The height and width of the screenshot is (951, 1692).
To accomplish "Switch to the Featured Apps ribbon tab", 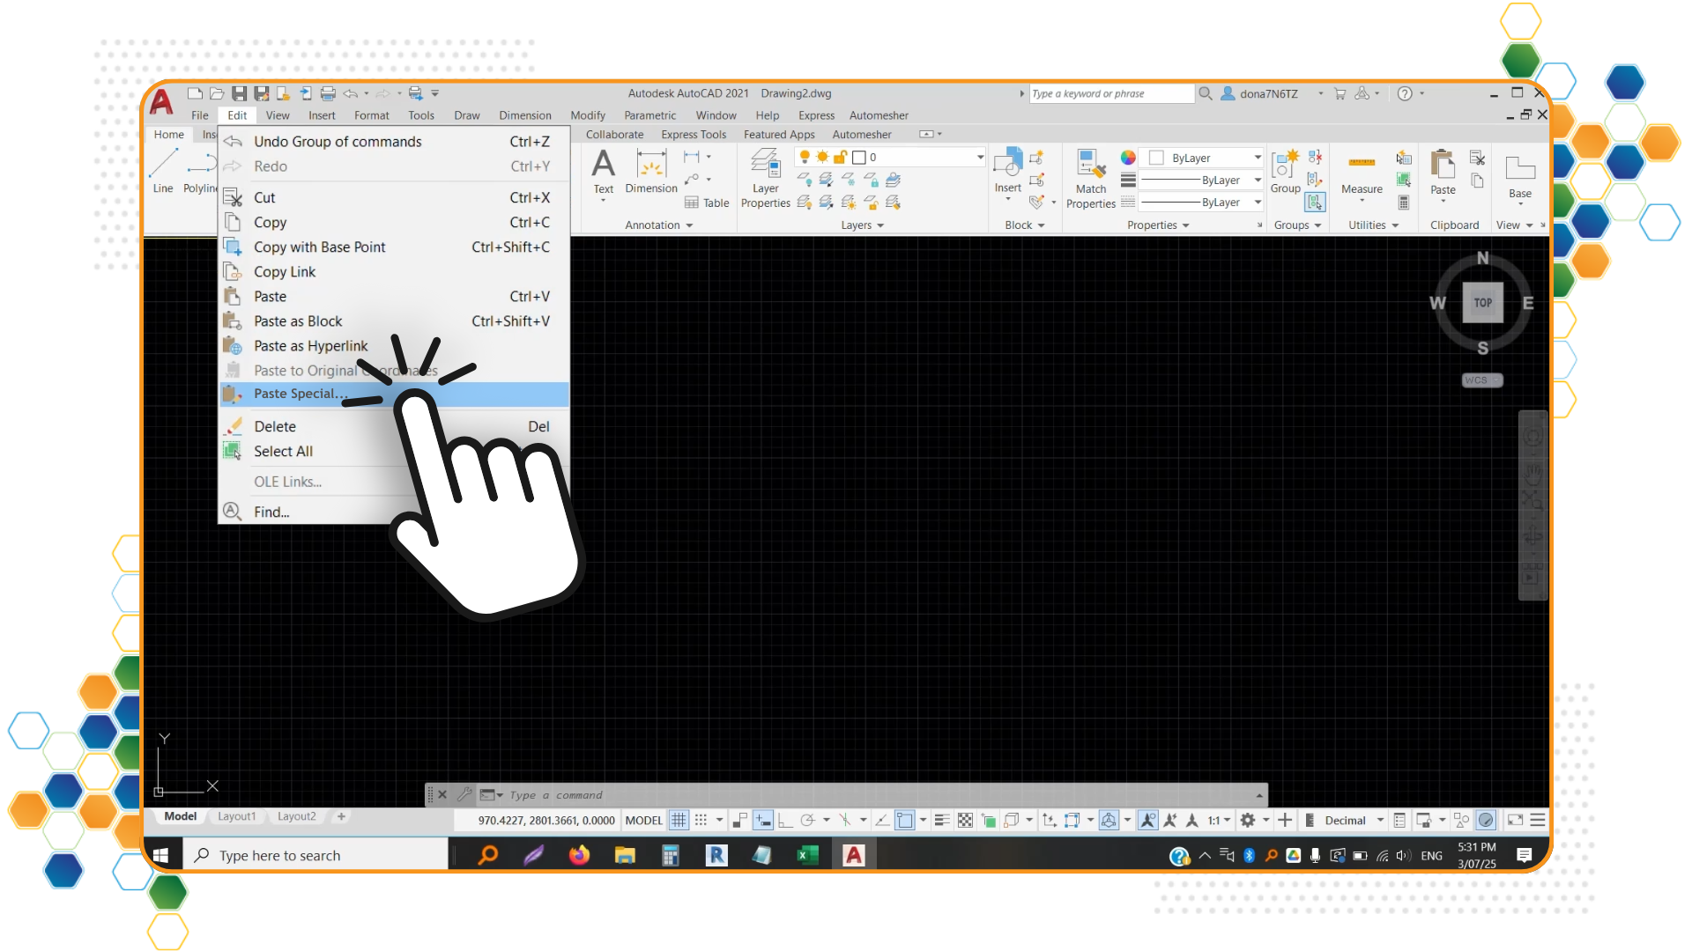I will click(779, 135).
